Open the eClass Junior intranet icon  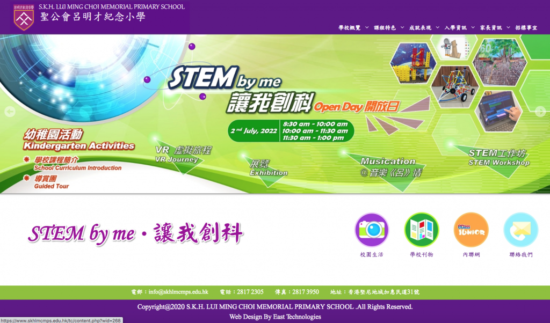click(x=471, y=230)
